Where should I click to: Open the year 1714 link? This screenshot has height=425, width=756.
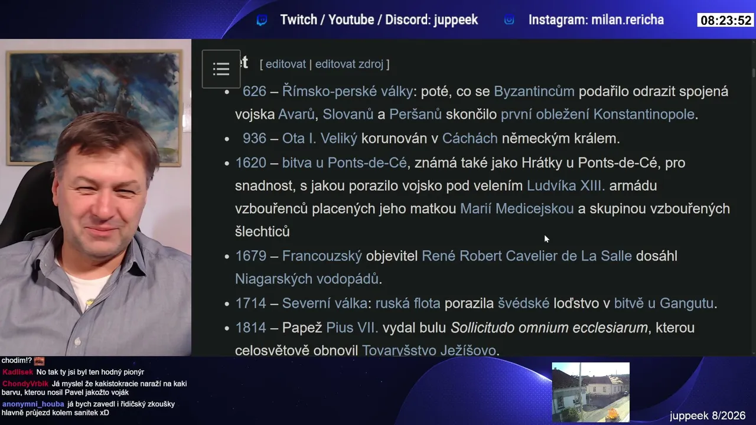pyautogui.click(x=250, y=304)
